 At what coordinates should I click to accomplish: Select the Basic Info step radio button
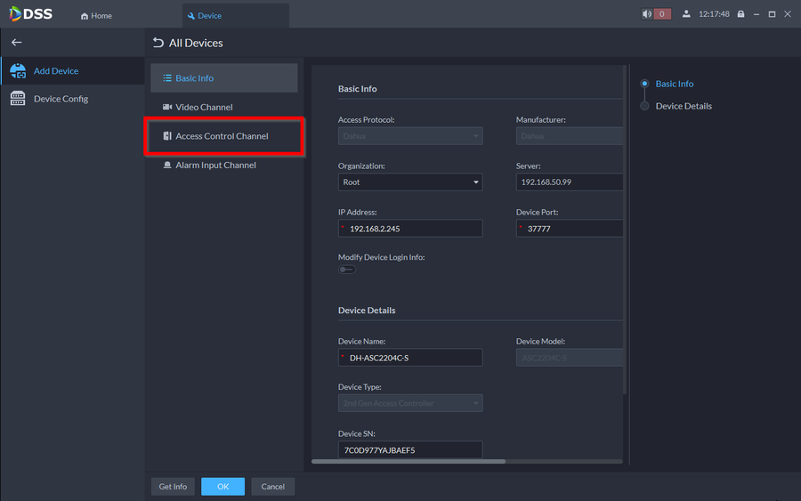tap(645, 84)
